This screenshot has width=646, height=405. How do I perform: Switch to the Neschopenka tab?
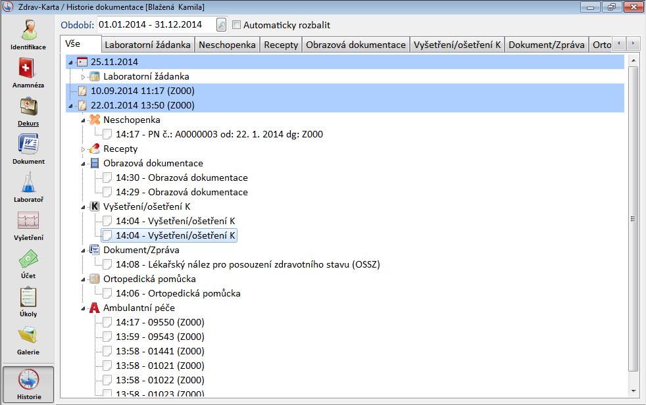tap(227, 45)
